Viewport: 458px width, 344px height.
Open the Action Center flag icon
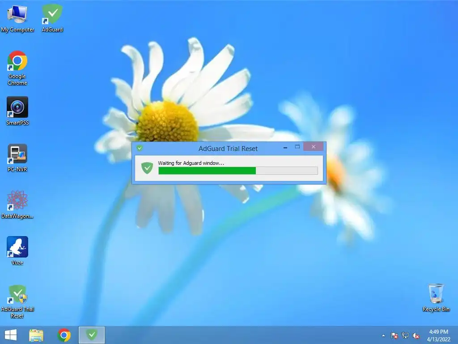pyautogui.click(x=394, y=335)
